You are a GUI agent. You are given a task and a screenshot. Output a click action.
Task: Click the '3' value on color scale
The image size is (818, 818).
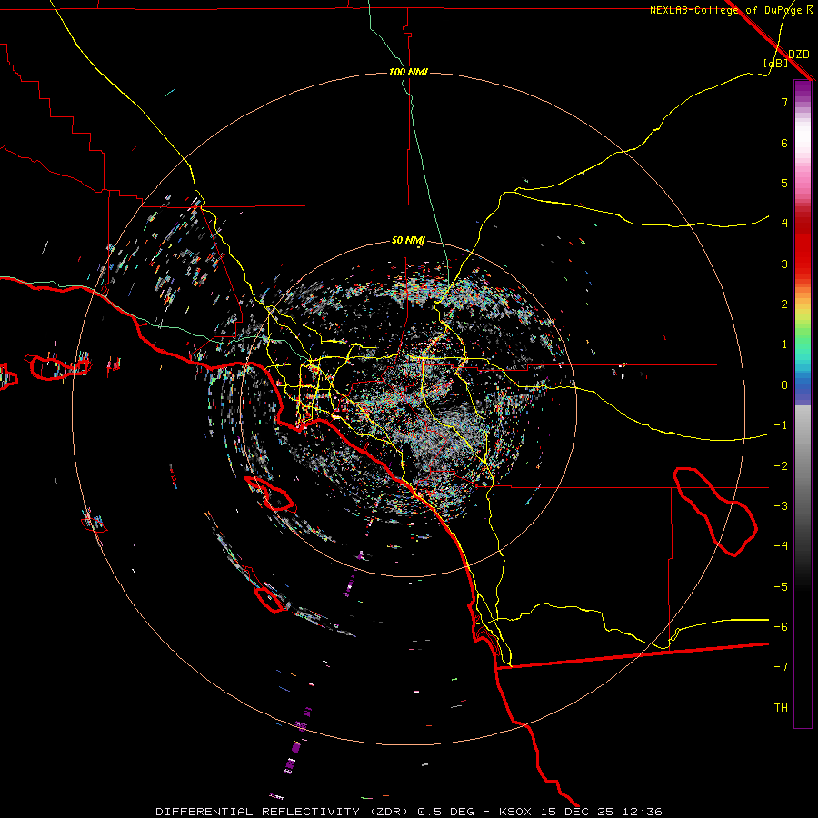point(784,264)
